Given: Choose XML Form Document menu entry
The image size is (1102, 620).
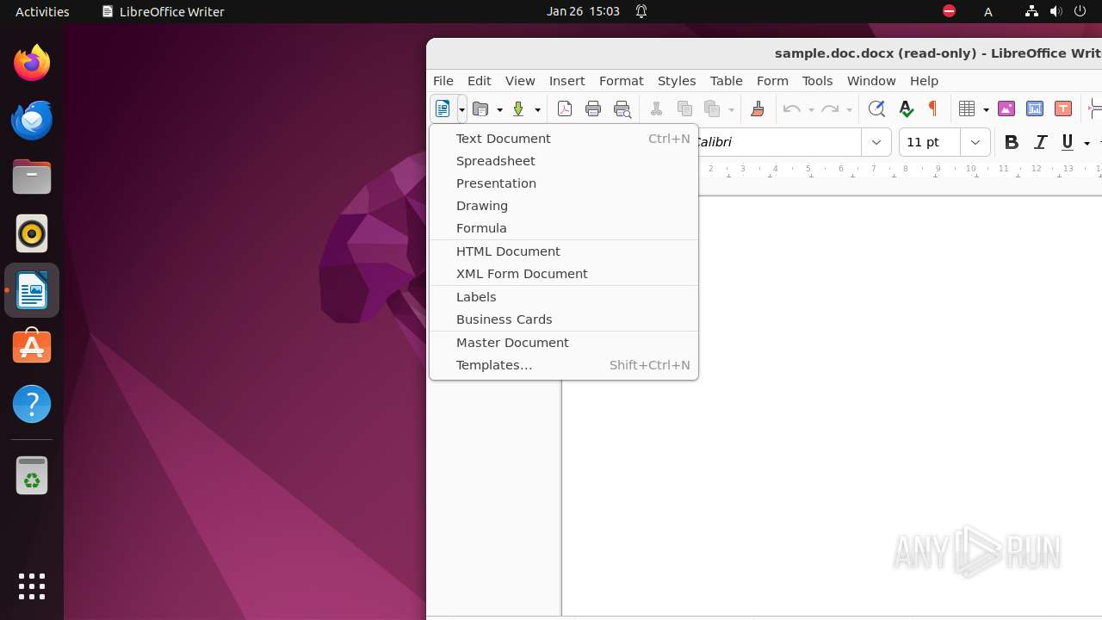Looking at the screenshot, I should [563, 273].
